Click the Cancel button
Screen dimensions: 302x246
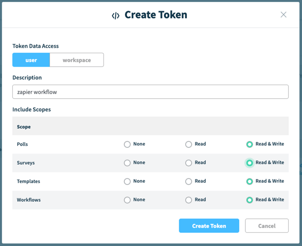266,226
